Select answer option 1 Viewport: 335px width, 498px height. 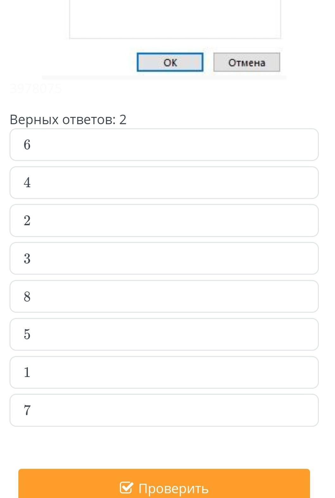tap(164, 373)
